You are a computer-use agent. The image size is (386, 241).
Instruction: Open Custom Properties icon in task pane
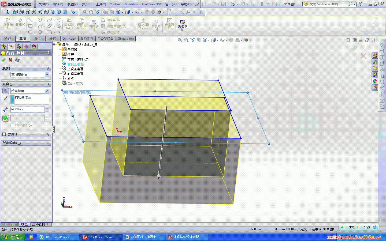[375, 88]
